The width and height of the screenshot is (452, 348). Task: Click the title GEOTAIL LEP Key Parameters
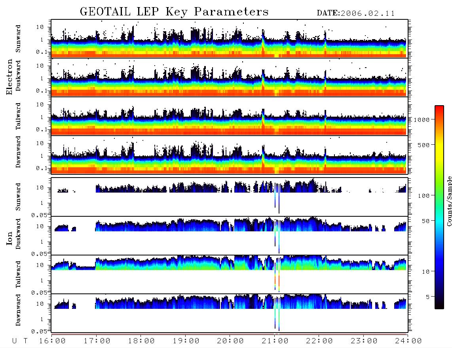coord(174,12)
